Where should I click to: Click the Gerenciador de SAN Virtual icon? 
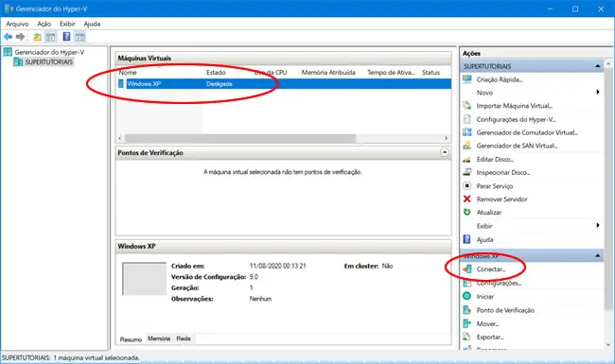[467, 146]
